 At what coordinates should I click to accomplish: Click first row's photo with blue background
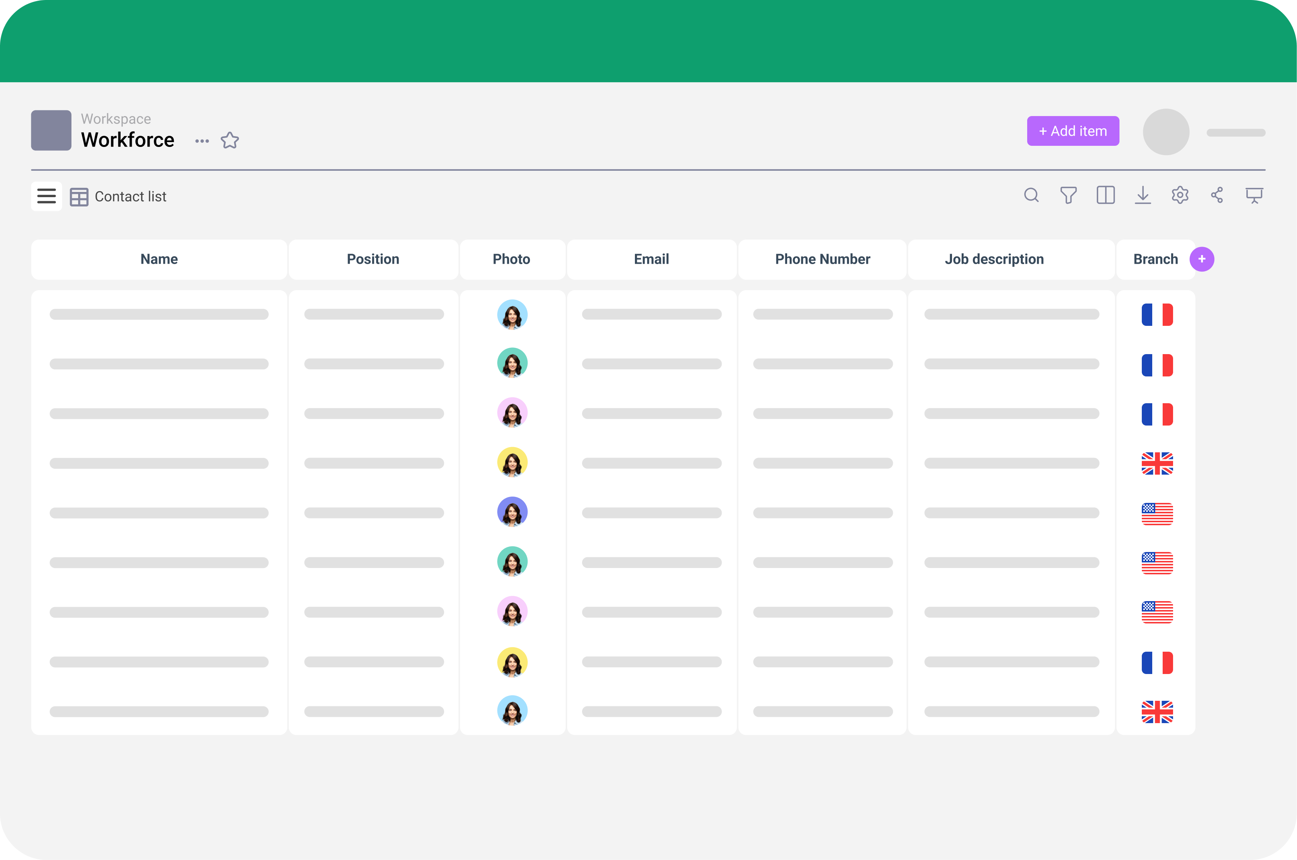(512, 315)
